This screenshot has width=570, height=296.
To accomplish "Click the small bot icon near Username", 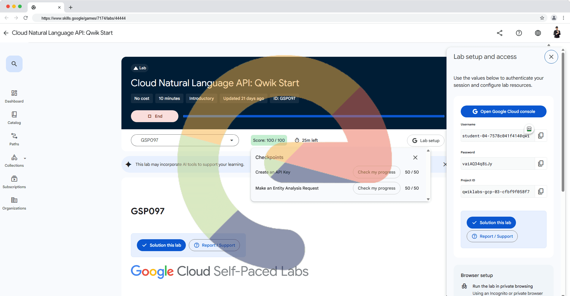I will point(529,129).
